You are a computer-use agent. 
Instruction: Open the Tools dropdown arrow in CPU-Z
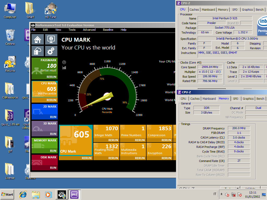pos(238,188)
